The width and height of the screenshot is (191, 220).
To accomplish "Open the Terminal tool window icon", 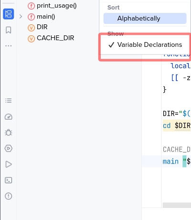I will click(x=9, y=180).
